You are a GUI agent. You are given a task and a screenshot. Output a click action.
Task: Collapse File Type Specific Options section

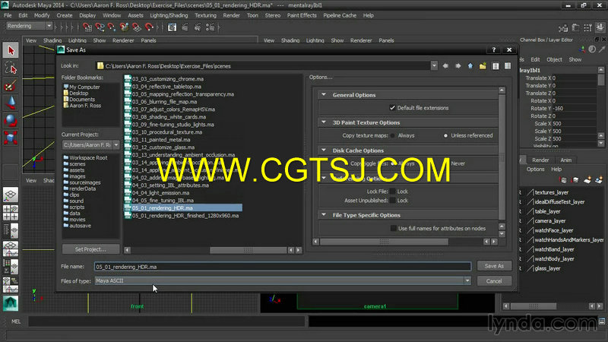click(x=324, y=215)
